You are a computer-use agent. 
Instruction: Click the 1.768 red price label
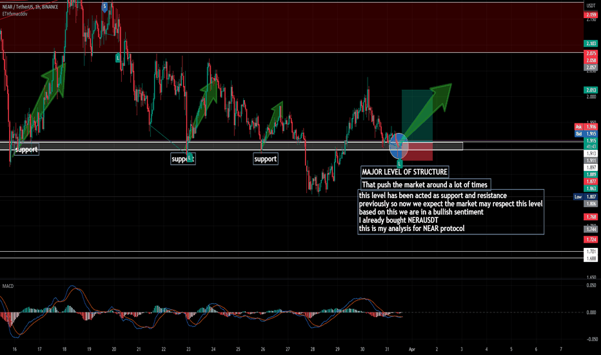point(591,217)
